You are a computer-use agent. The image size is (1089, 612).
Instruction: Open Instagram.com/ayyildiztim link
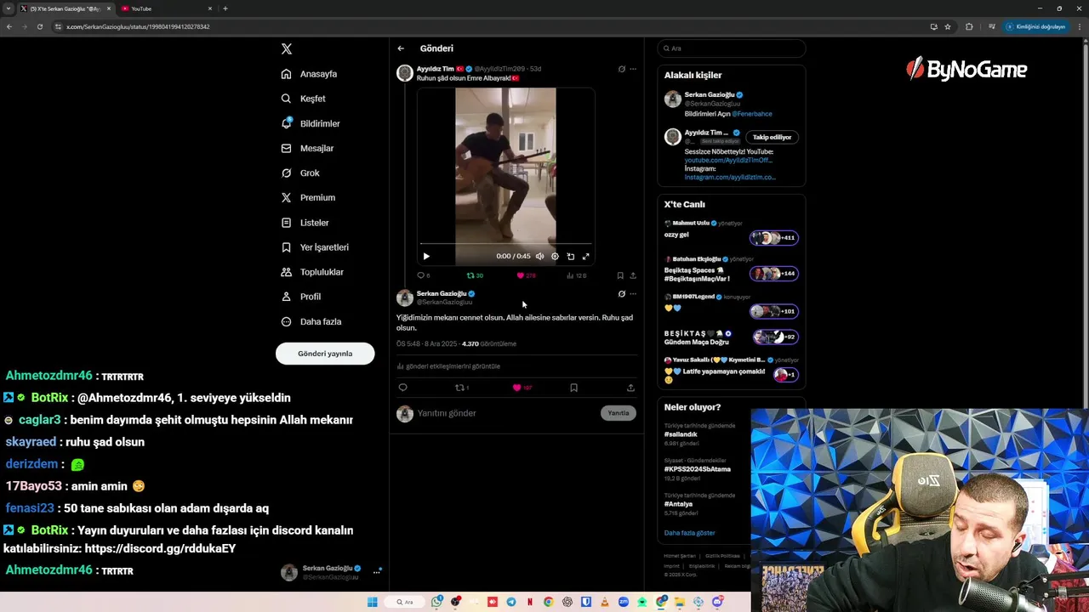pyautogui.click(x=730, y=177)
